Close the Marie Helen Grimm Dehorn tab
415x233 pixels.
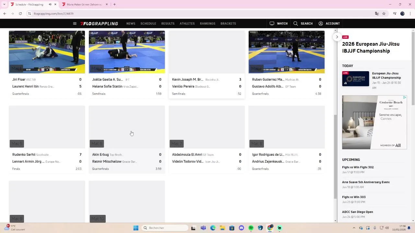(x=107, y=5)
